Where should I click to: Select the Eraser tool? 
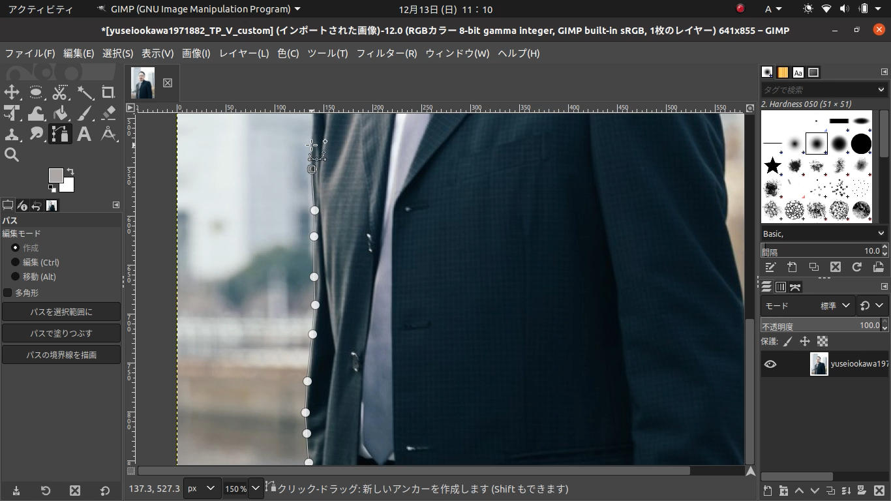[108, 113]
